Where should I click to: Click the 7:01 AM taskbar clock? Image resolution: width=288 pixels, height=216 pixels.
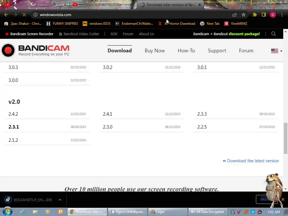274,212
